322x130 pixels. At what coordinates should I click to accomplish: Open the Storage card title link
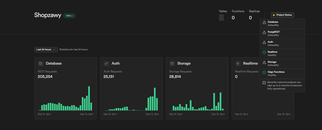pyautogui.click(x=184, y=64)
